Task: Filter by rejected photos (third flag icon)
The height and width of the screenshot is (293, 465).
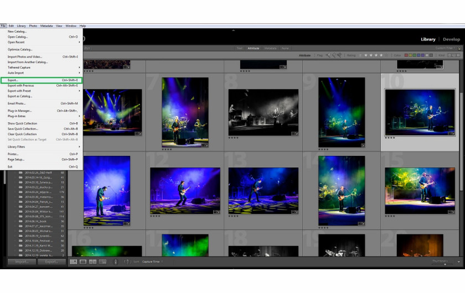Action: [339, 55]
